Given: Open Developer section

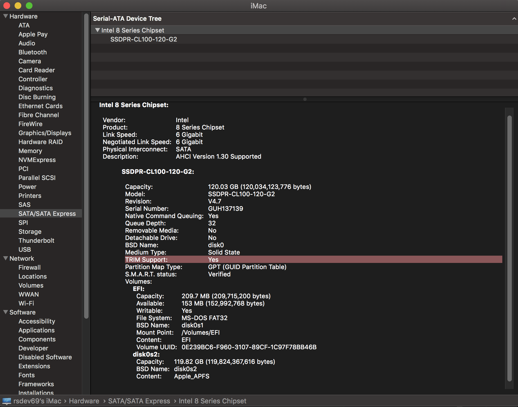Looking at the screenshot, I should pos(33,348).
